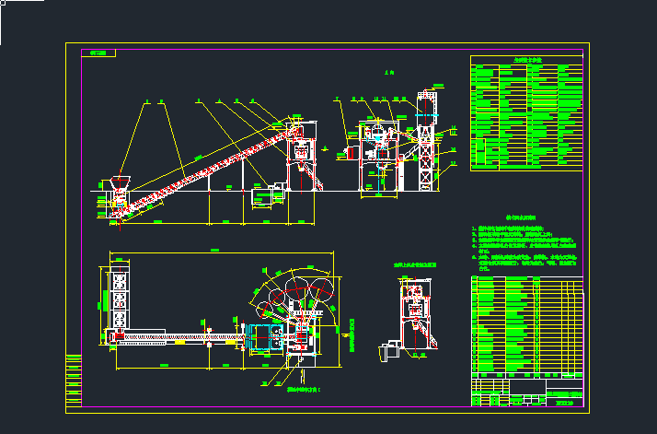Viewport: 657px width, 434px height.
Task: Select the heading above the side-view detail
Action: (415, 265)
